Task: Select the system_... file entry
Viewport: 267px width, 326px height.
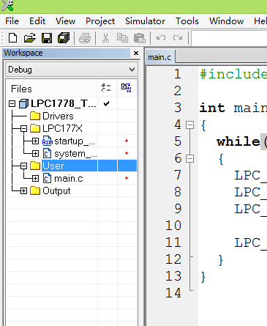Action: [x=75, y=154]
